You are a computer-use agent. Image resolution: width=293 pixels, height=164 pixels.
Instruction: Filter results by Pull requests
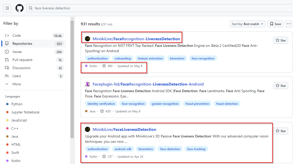34,60
